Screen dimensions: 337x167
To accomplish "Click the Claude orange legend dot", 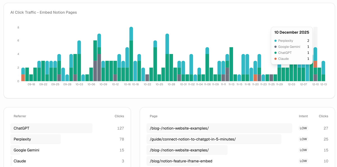I will 275,59.
